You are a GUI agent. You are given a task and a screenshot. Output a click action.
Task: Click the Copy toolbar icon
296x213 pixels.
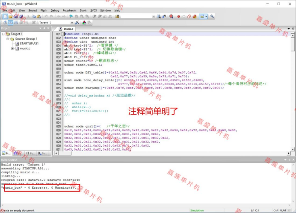[x=34, y=17]
